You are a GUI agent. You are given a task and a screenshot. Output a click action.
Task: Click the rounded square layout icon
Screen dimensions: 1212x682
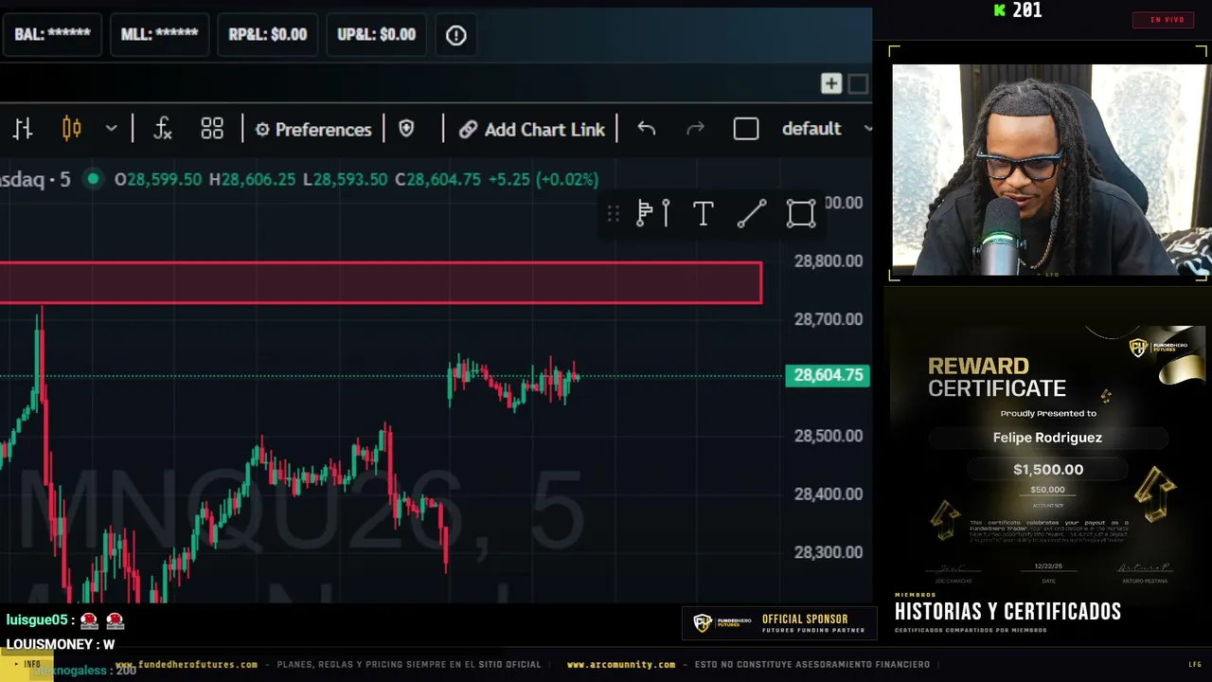(x=746, y=129)
